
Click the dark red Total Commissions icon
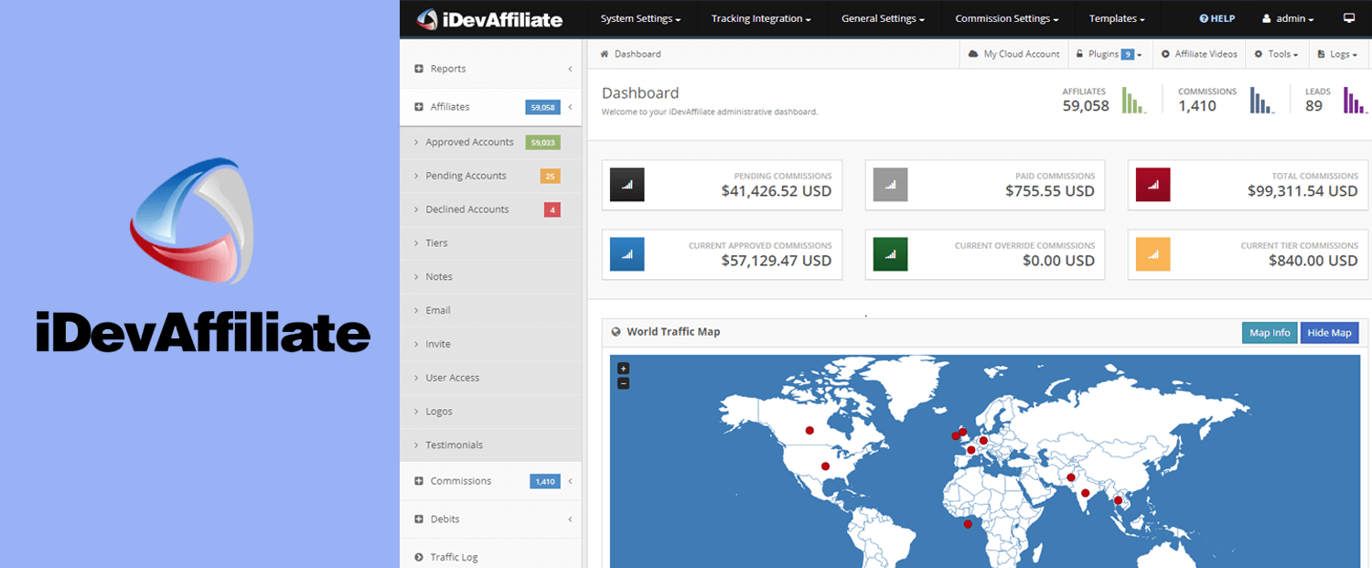pos(1153,185)
